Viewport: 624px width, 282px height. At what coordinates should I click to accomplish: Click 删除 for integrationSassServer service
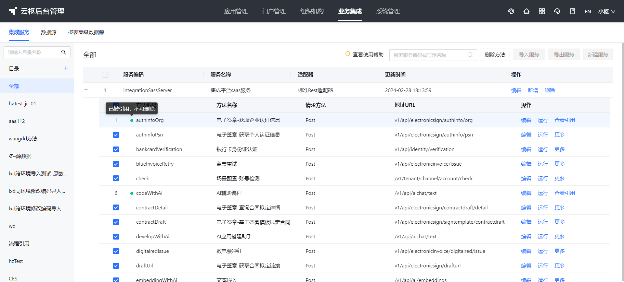(x=550, y=90)
